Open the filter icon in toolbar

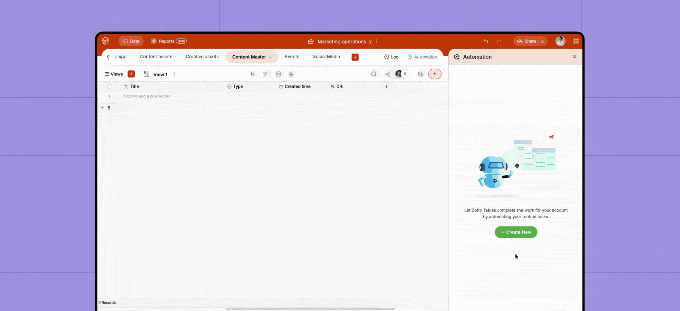tap(265, 74)
